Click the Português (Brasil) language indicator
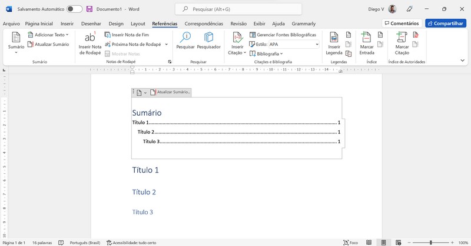Screen dimensions: 471x246 click(x=85, y=242)
